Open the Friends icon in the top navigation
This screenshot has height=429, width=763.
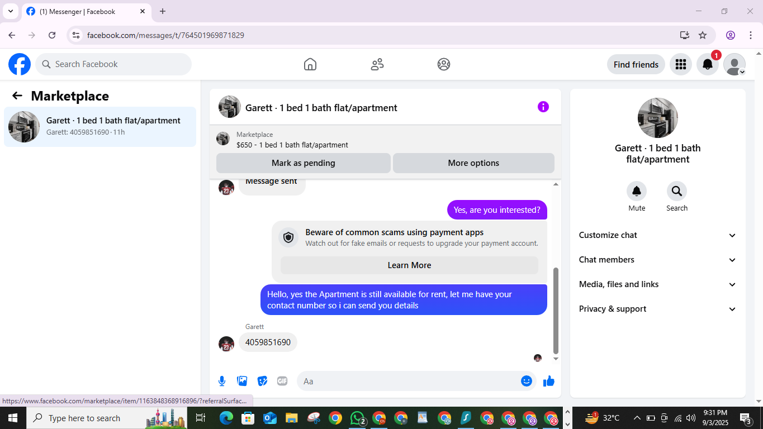pyautogui.click(x=377, y=64)
